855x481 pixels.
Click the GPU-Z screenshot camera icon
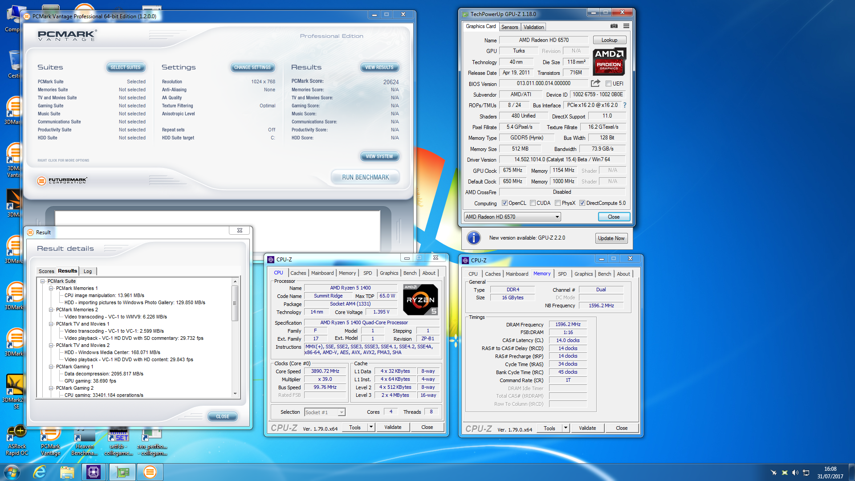point(614,26)
